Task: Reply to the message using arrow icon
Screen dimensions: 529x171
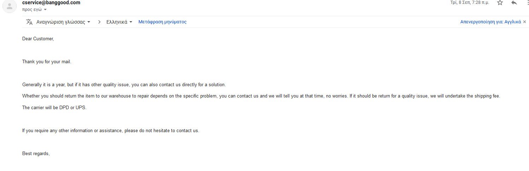Action: [514, 3]
